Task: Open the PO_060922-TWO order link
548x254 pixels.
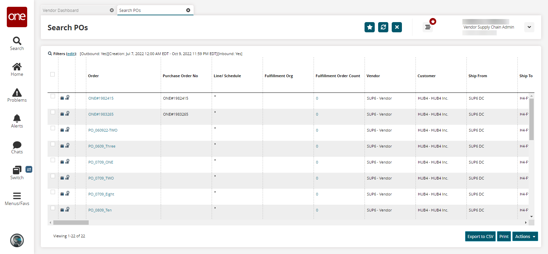Action: [103, 131]
